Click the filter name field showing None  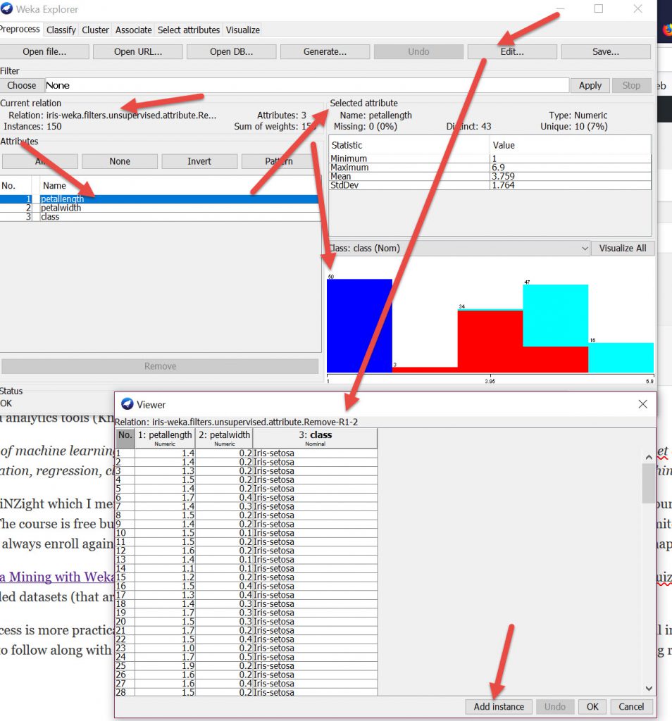click(x=306, y=85)
